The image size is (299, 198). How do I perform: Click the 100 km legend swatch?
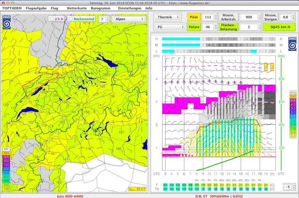[6, 189]
